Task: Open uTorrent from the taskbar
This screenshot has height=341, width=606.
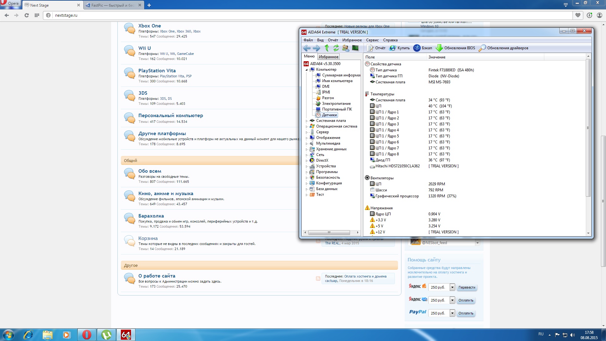Action: coord(106,335)
